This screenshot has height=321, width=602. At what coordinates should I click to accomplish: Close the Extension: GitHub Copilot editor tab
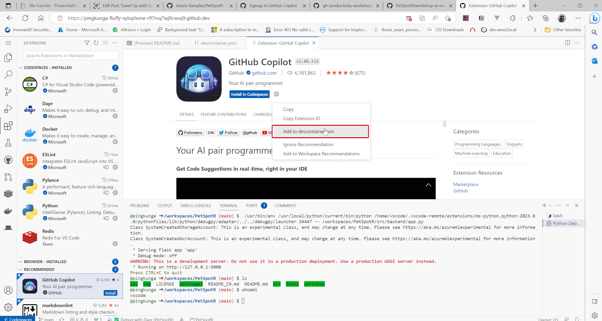pos(314,43)
